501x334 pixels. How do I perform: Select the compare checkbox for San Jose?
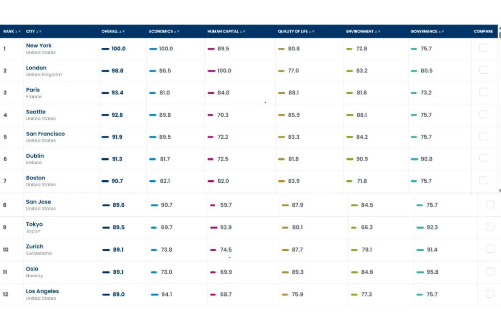click(490, 204)
